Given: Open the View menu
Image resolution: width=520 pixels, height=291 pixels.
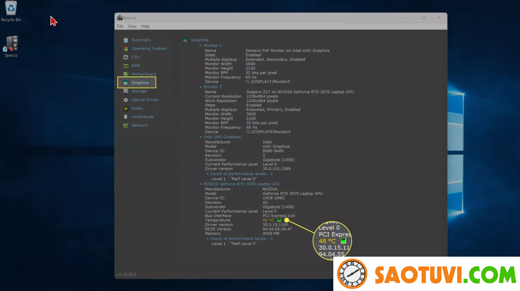Looking at the screenshot, I should (x=132, y=26).
